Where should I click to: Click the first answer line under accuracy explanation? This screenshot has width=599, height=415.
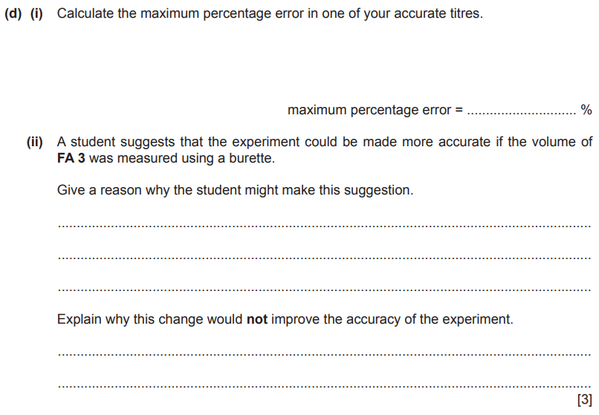(324, 355)
